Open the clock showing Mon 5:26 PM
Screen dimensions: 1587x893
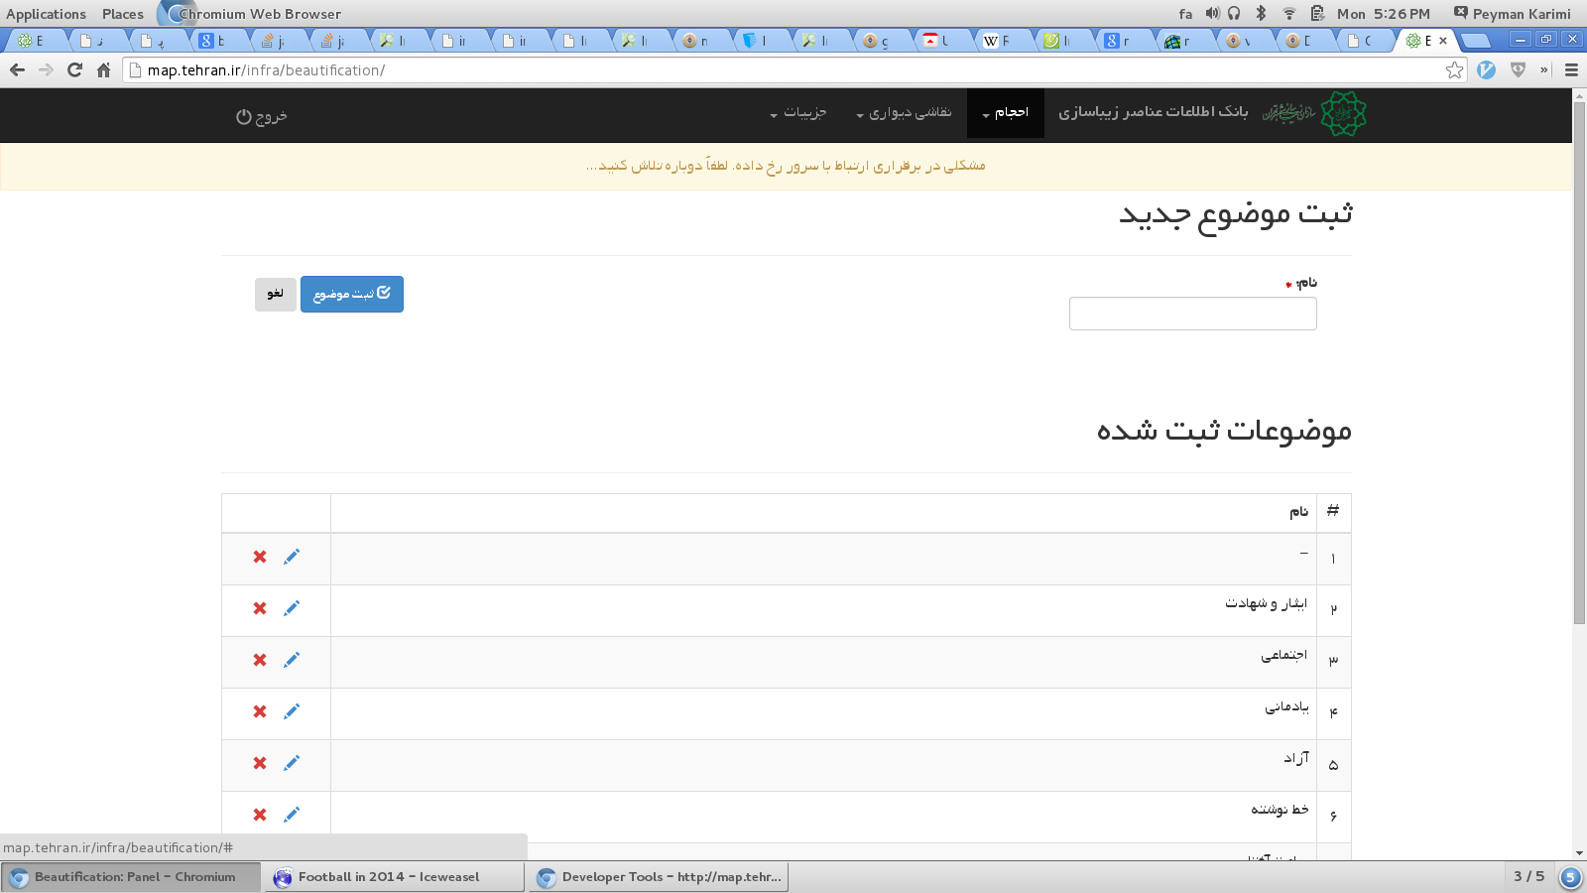tap(1384, 14)
